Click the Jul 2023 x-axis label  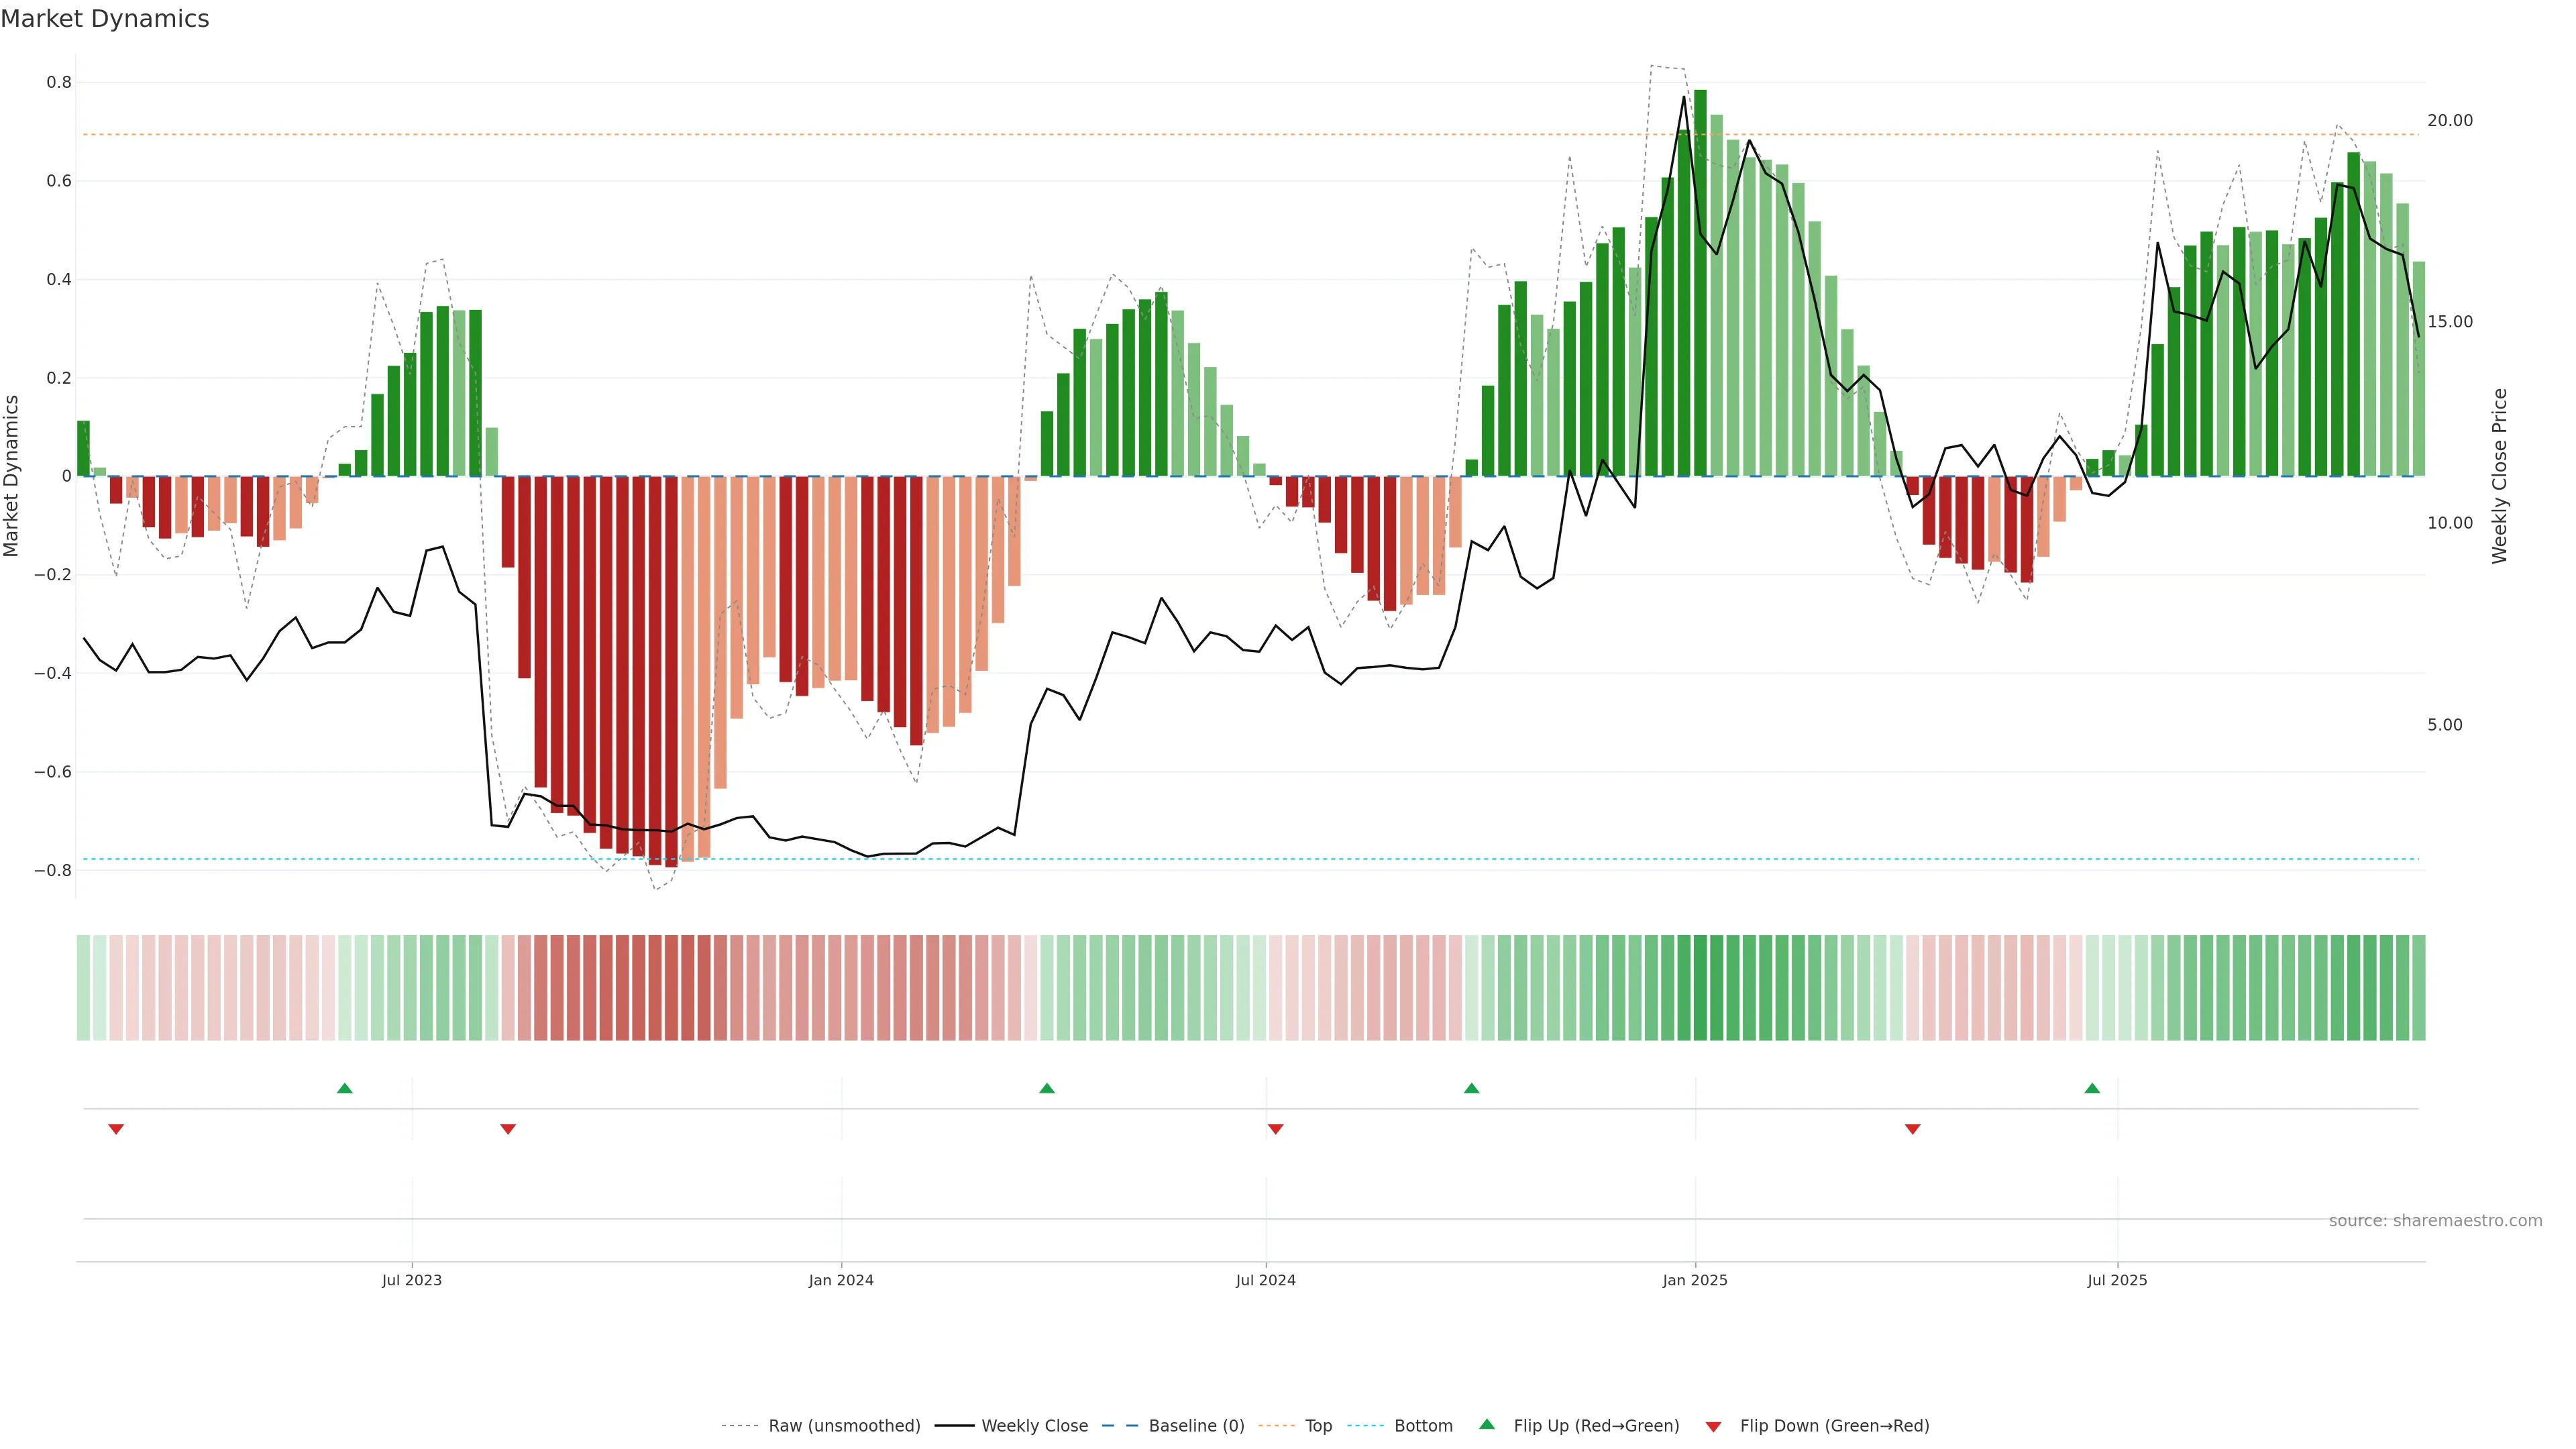tap(411, 1280)
